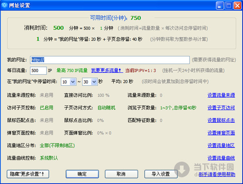Screen dimensions: 243x184
Task: Expand the minimum stay time dropdown showing 10
Action: point(73,81)
